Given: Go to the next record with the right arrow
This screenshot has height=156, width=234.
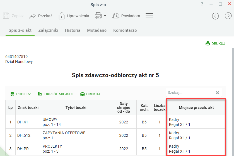Looking at the screenshot, I should tap(228, 16).
